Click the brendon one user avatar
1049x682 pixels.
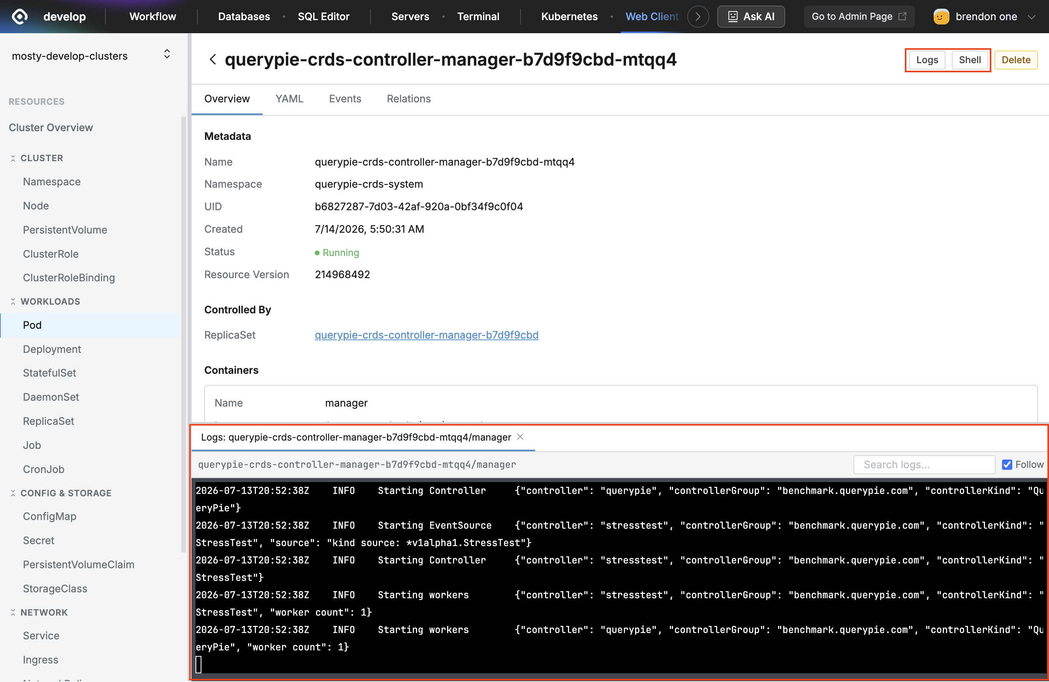click(941, 16)
